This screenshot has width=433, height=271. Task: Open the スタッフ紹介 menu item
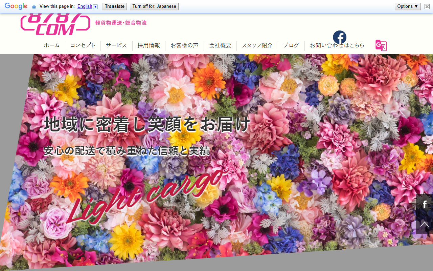pos(257,45)
